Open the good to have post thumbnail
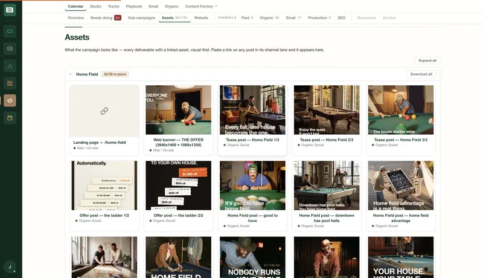The width and height of the screenshot is (483, 278). click(x=252, y=186)
